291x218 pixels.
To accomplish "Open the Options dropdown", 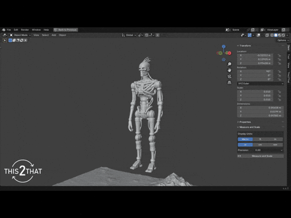I will click(283, 41).
